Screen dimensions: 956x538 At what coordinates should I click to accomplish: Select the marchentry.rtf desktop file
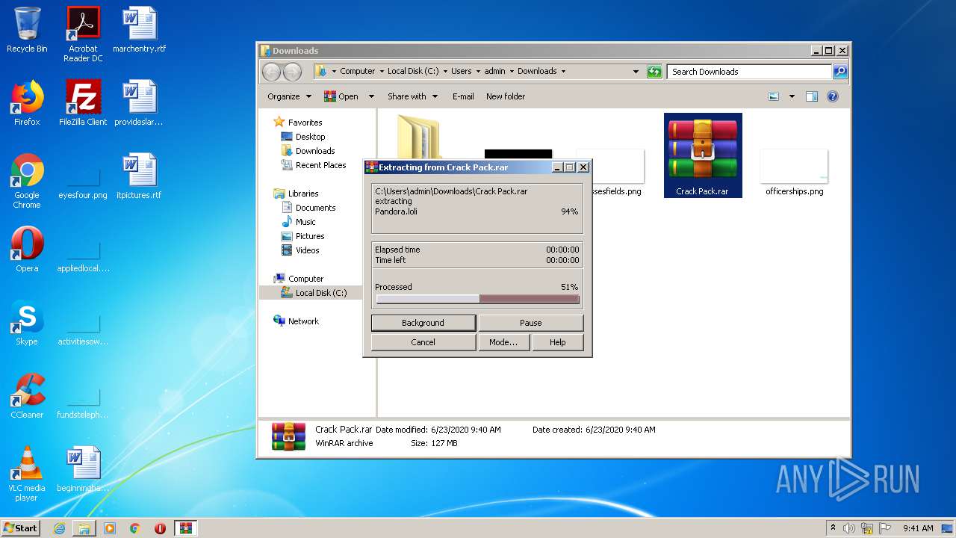[140, 30]
